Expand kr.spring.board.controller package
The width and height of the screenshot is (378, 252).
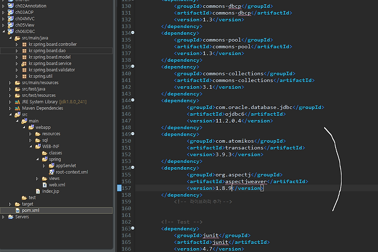[17, 44]
